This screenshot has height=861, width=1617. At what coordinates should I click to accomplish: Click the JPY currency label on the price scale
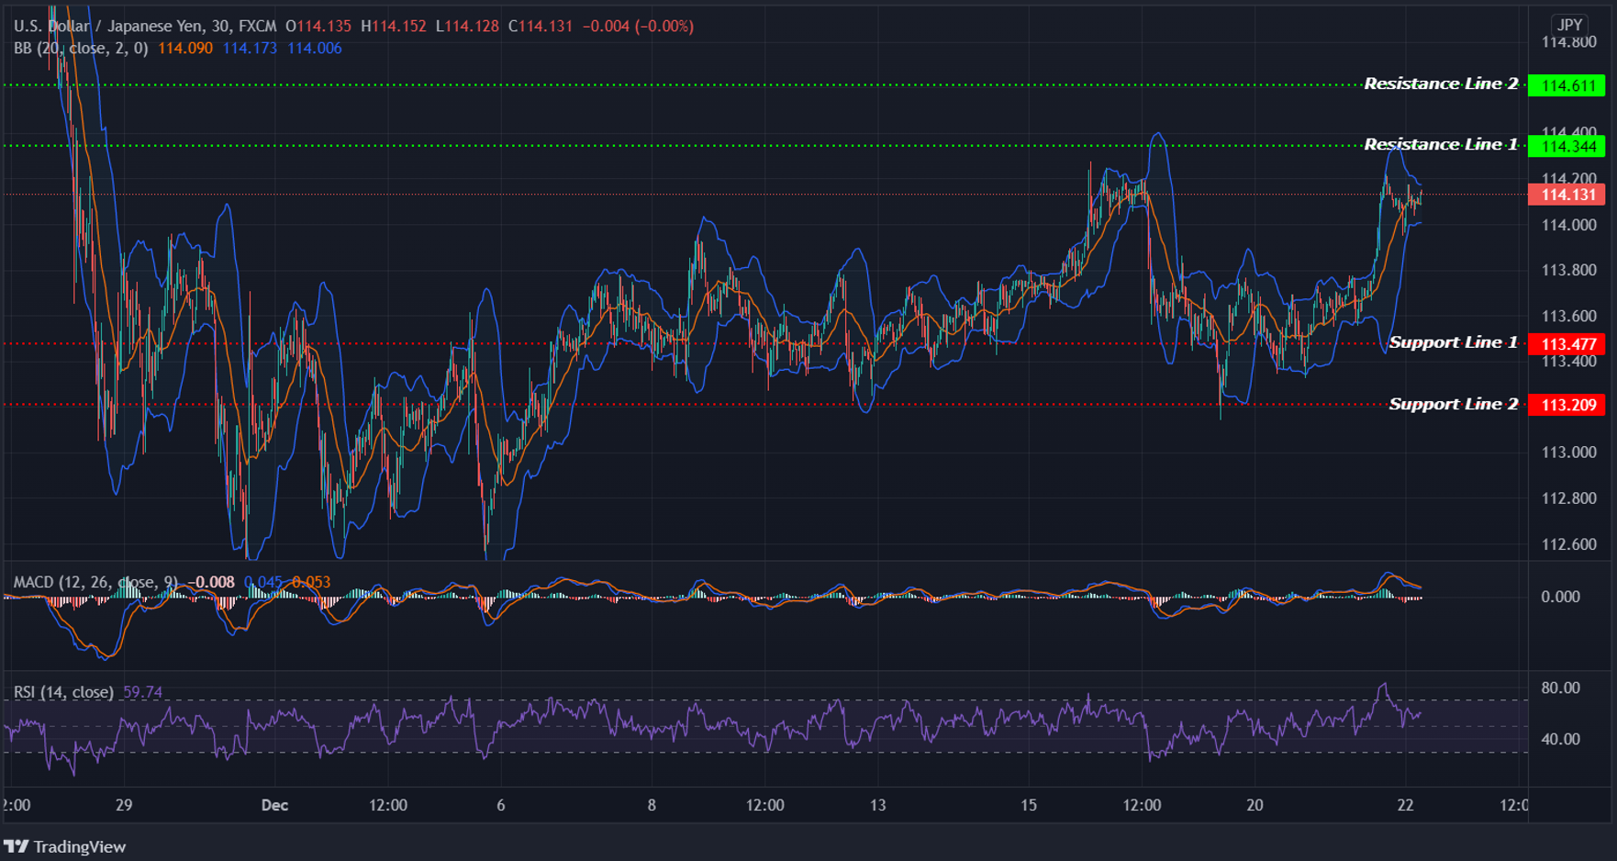(1569, 24)
